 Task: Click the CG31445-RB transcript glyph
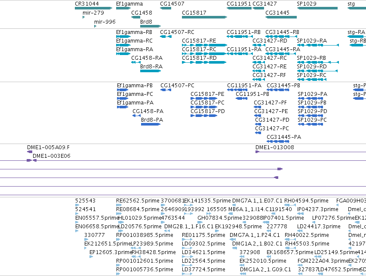281,37
